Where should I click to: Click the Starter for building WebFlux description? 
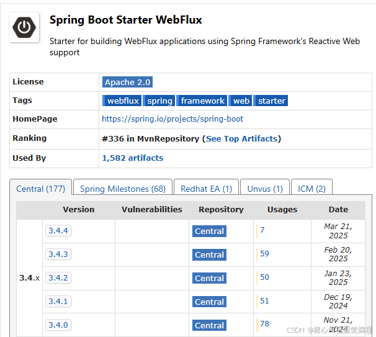point(205,47)
